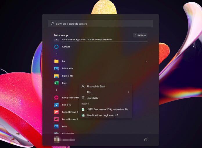Viewport: 202px width, 148px height.
Task: Click the Forza Horizon 5 label
Action: [70, 119]
